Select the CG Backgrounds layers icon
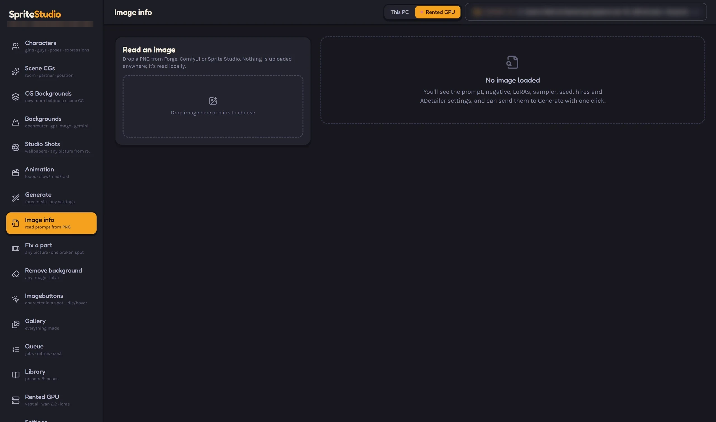The image size is (716, 422). click(16, 97)
